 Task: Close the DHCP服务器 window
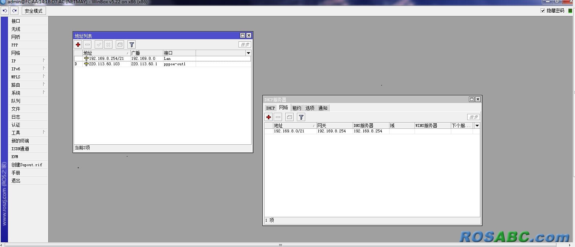click(x=478, y=99)
